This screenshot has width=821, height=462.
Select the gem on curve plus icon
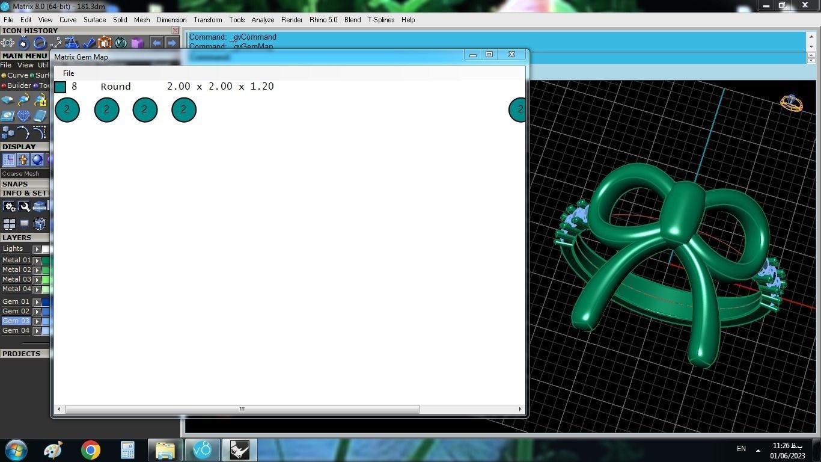pos(40,100)
